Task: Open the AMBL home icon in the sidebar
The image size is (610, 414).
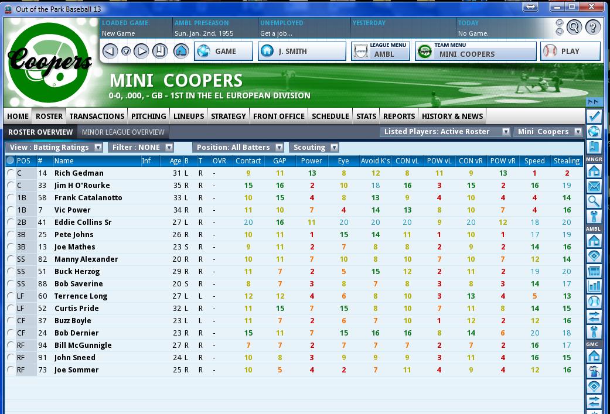Action: (x=594, y=241)
